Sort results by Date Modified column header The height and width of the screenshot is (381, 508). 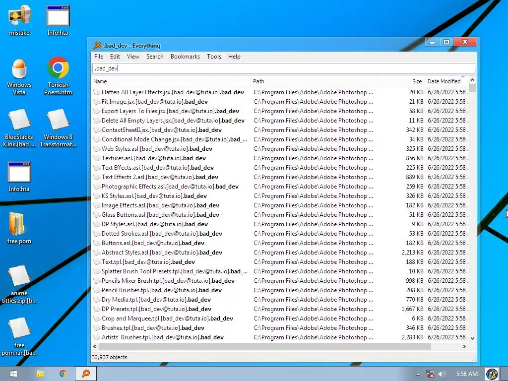[446, 81]
